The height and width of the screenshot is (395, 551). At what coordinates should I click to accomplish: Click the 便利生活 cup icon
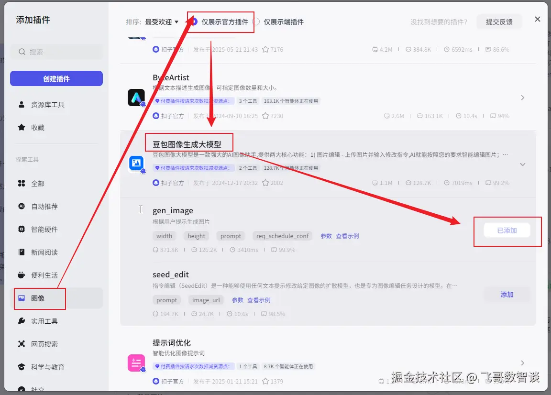[22, 275]
